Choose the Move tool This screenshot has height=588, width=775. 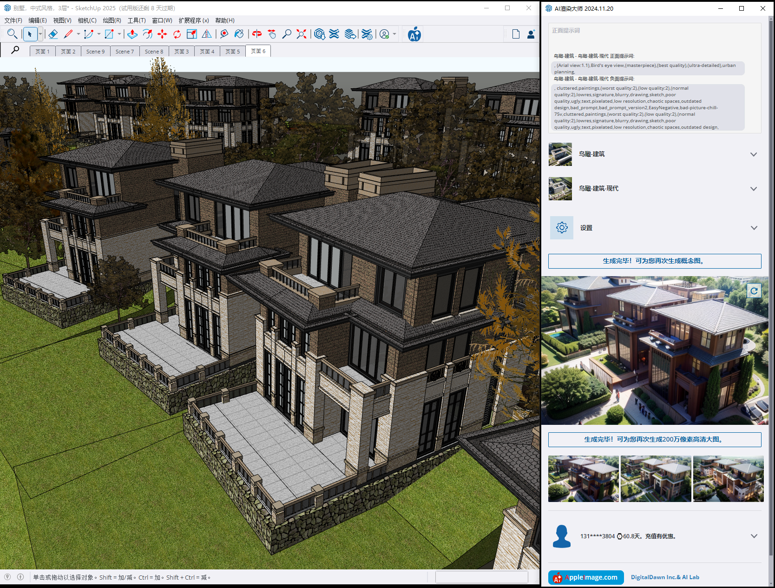(162, 34)
